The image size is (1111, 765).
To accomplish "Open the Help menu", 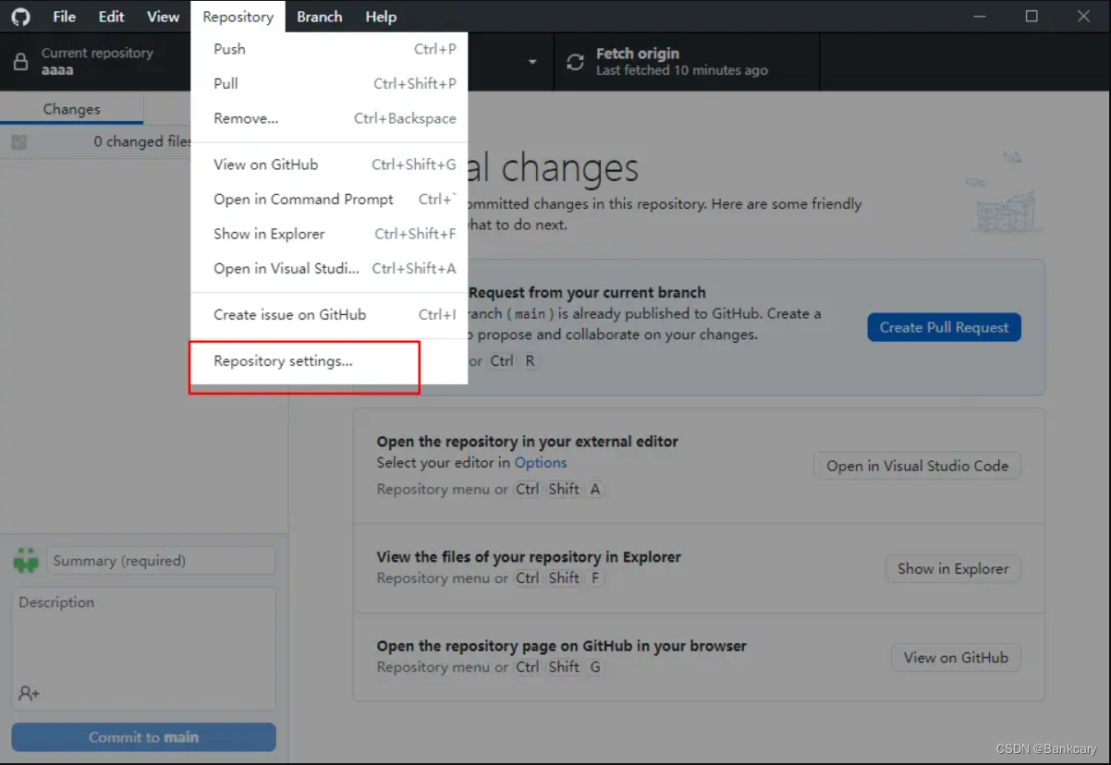I will (x=380, y=16).
